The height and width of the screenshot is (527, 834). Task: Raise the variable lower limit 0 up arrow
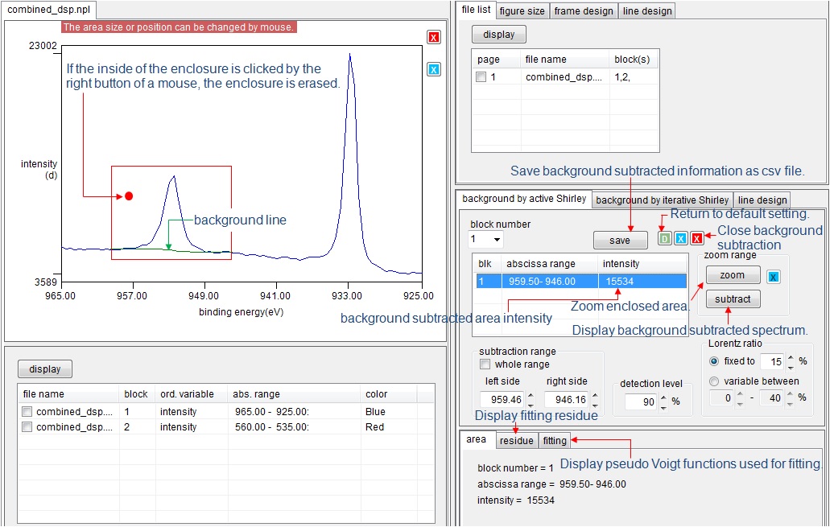739,394
